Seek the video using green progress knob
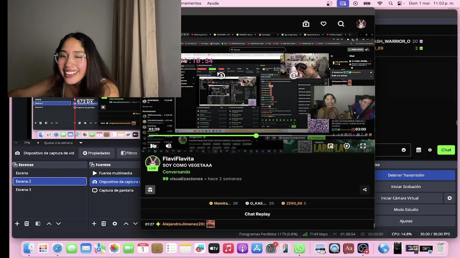 click(256, 136)
